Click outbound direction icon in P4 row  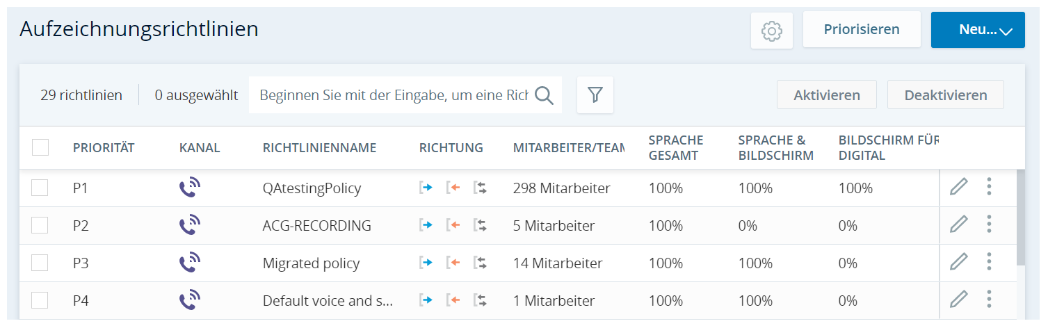point(426,300)
